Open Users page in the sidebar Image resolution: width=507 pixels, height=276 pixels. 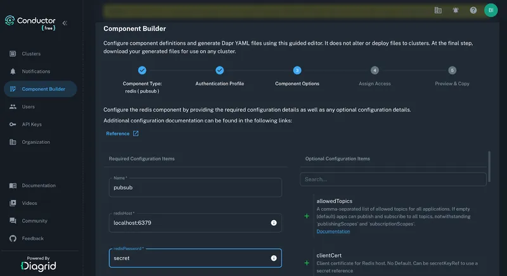(28, 107)
